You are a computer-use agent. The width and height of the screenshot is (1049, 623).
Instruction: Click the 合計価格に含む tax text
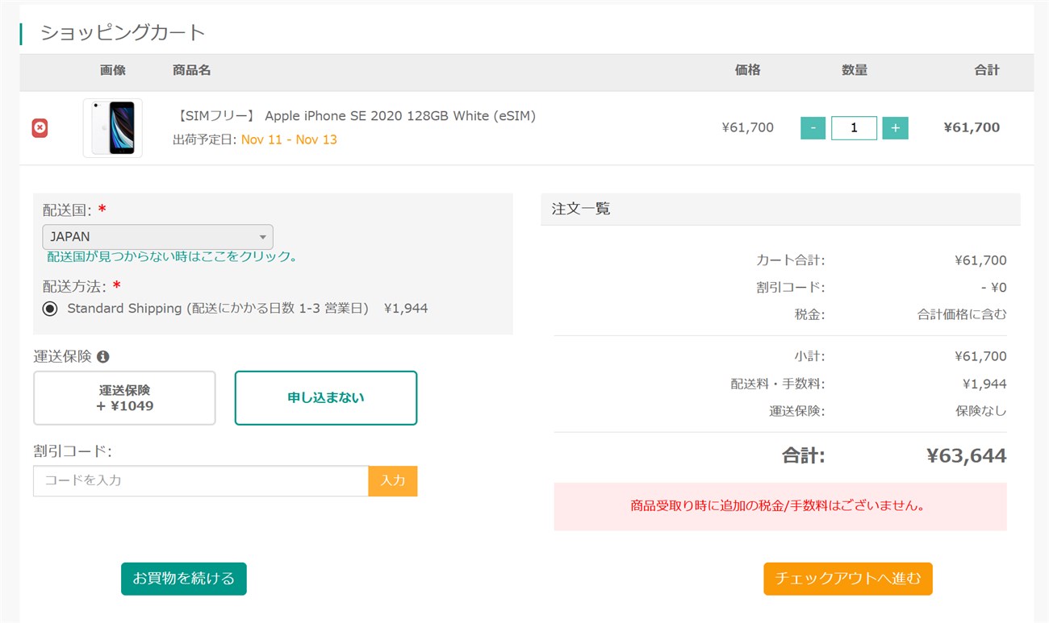click(x=962, y=315)
